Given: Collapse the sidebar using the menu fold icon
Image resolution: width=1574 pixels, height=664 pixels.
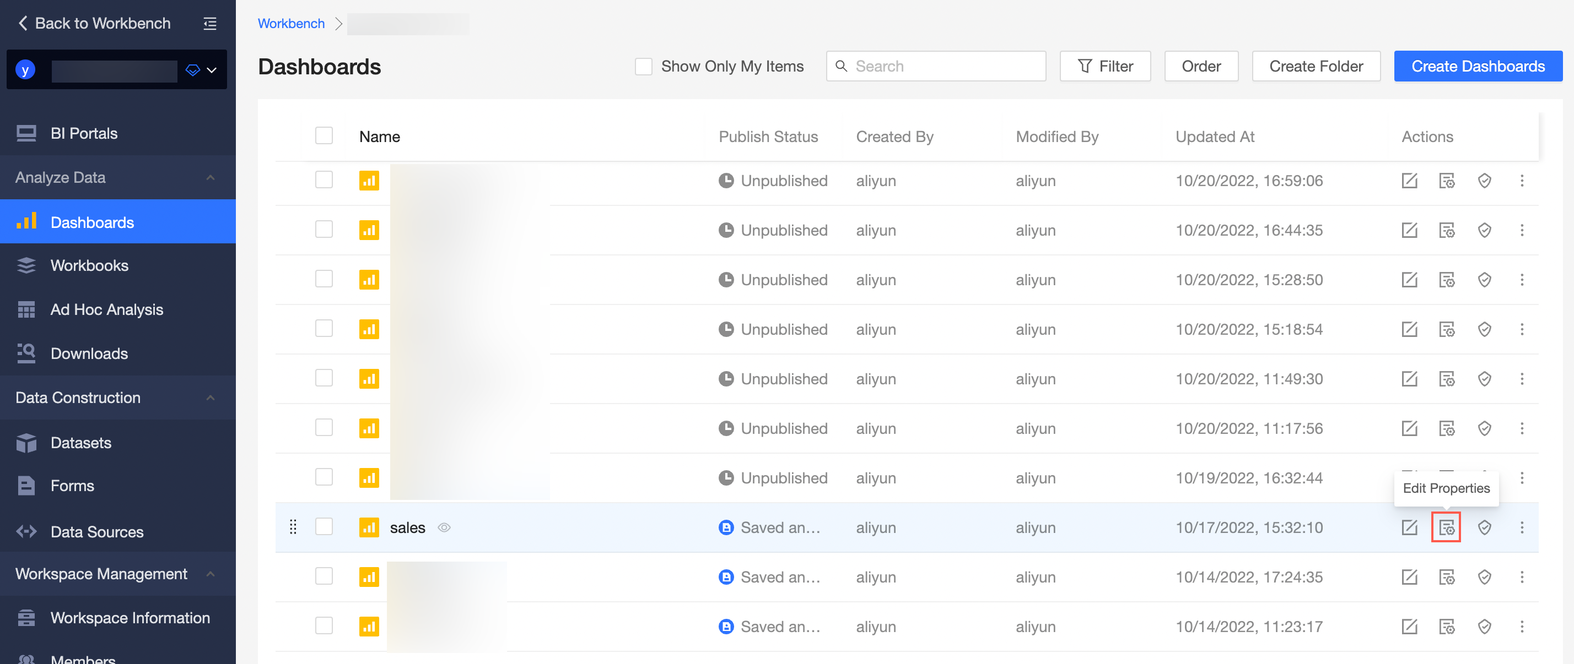Looking at the screenshot, I should pyautogui.click(x=209, y=23).
